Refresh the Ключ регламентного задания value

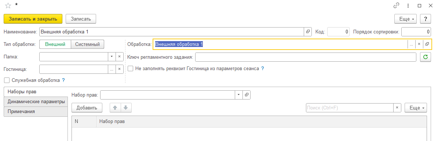coord(426,57)
